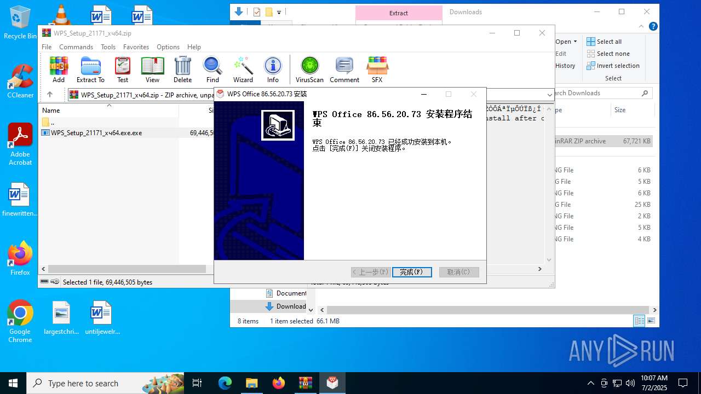
Task: Create an SFX archive
Action: click(x=377, y=69)
